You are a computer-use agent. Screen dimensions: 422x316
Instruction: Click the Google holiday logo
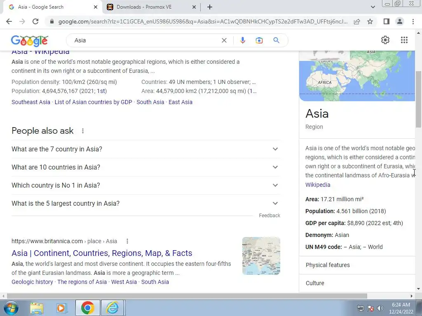[30, 41]
